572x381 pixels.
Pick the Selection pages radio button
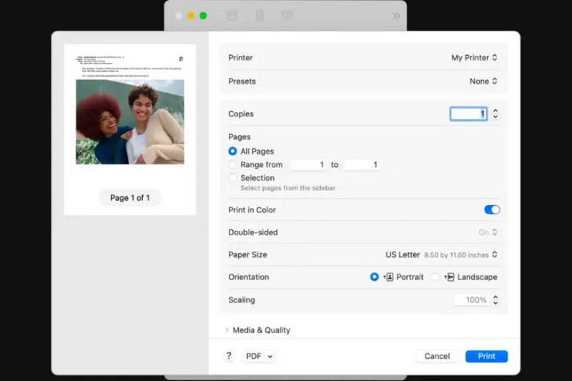pos(232,178)
